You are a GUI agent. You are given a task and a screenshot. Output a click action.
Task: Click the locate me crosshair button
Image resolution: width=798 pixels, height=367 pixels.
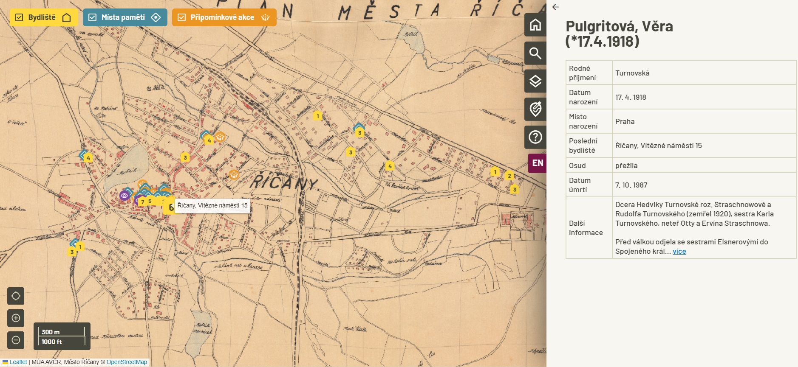(16, 296)
